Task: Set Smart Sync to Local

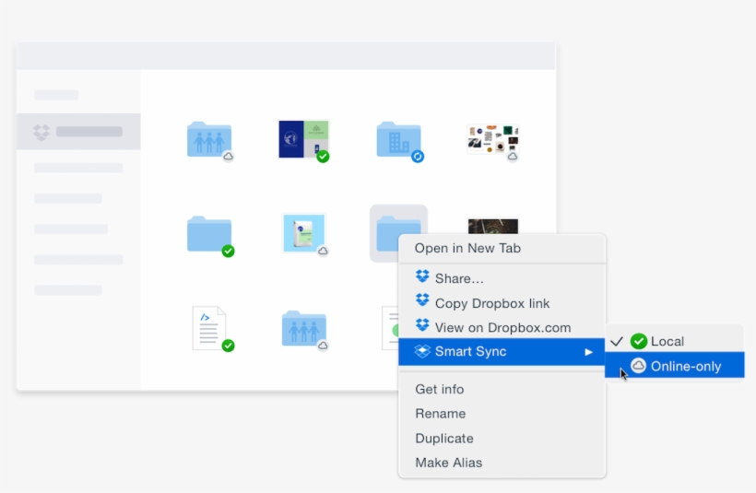Action: click(675, 341)
